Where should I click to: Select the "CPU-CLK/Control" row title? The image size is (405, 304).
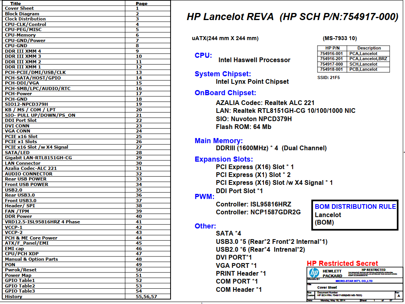tap(25, 24)
